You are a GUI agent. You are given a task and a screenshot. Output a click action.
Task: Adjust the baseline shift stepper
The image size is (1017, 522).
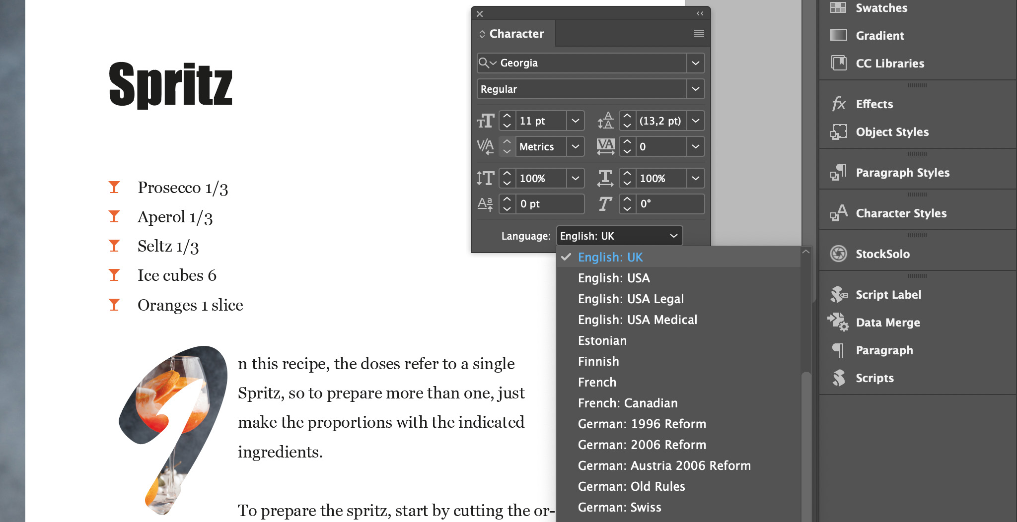pyautogui.click(x=507, y=204)
